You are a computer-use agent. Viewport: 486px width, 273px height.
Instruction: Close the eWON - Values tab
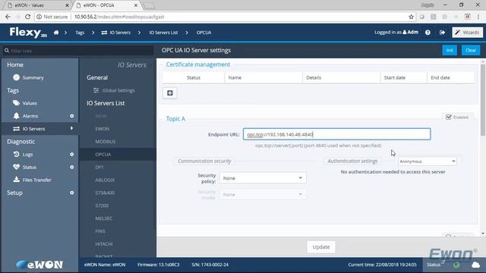67,5
